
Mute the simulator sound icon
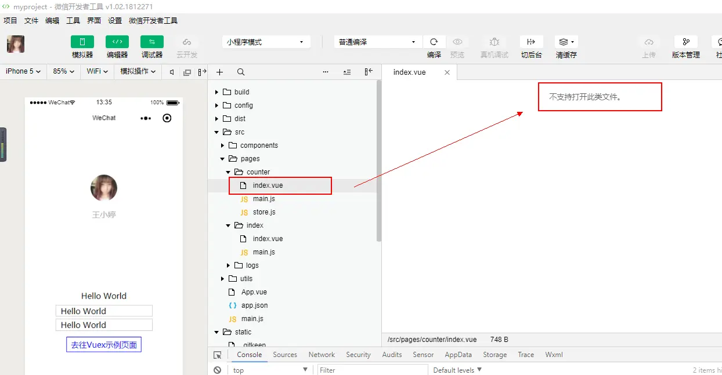coord(171,72)
